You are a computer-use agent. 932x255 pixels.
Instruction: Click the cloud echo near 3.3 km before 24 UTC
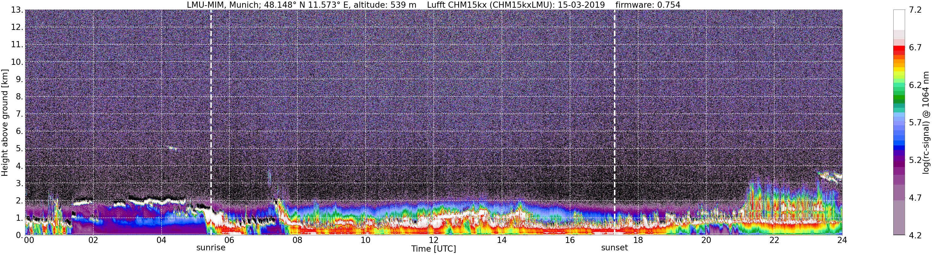830,177
